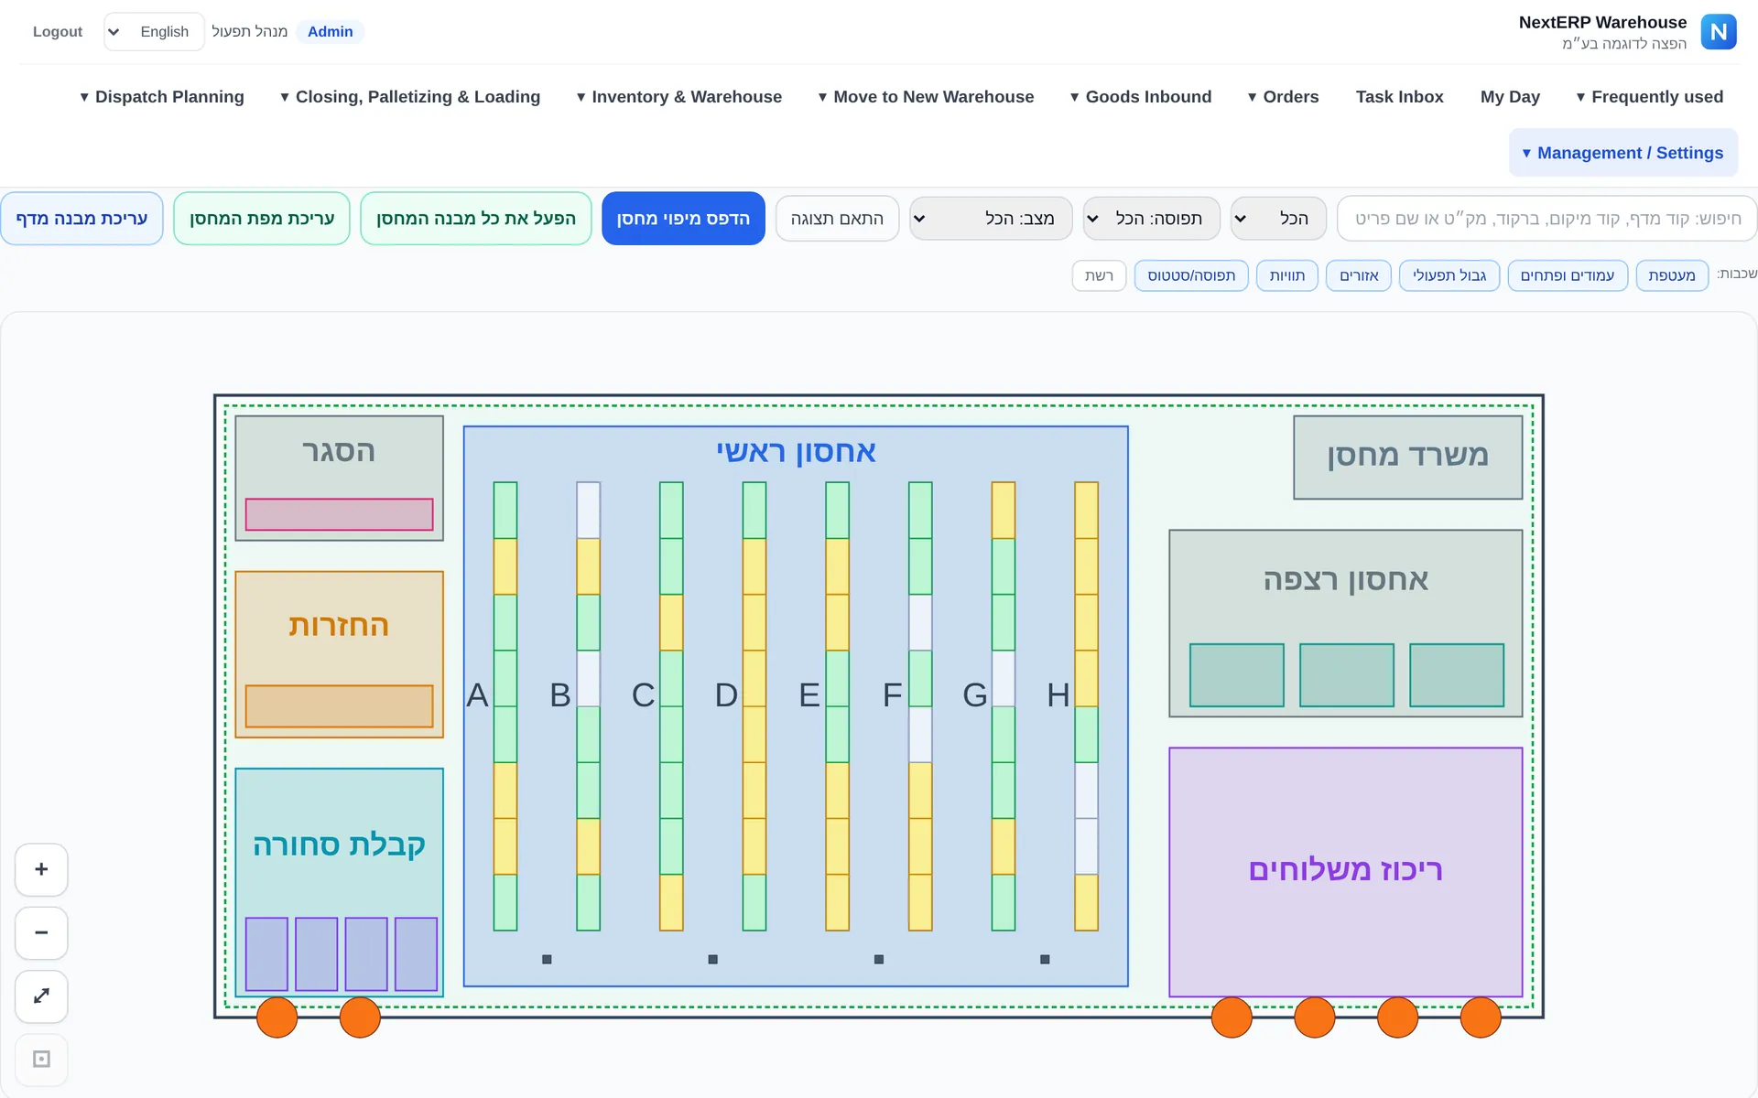Open the תפוסה: הכל occupancy dropdown
The width and height of the screenshot is (1758, 1098).
(x=1151, y=219)
